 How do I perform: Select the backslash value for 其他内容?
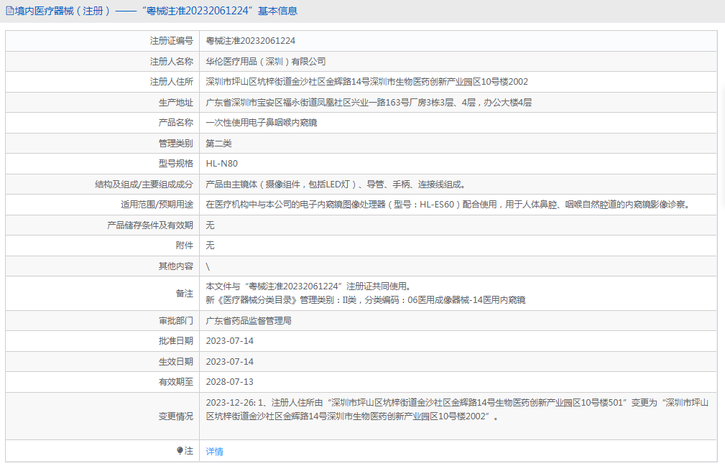pyautogui.click(x=208, y=266)
